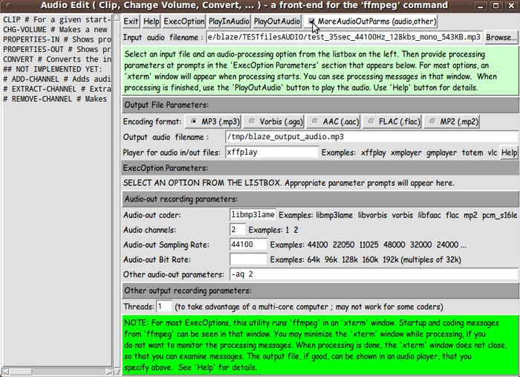The width and height of the screenshot is (520, 377).
Task: Click 'Output File Parameters:' heading
Action: [x=166, y=105]
